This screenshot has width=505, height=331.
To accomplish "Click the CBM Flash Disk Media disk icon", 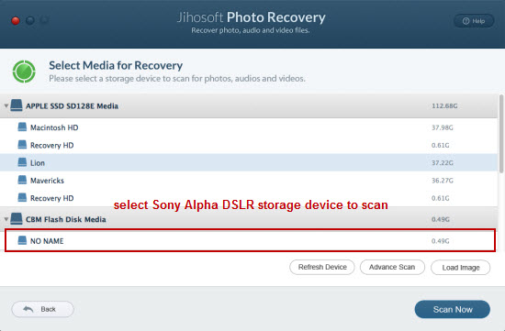I will pyautogui.click(x=17, y=219).
